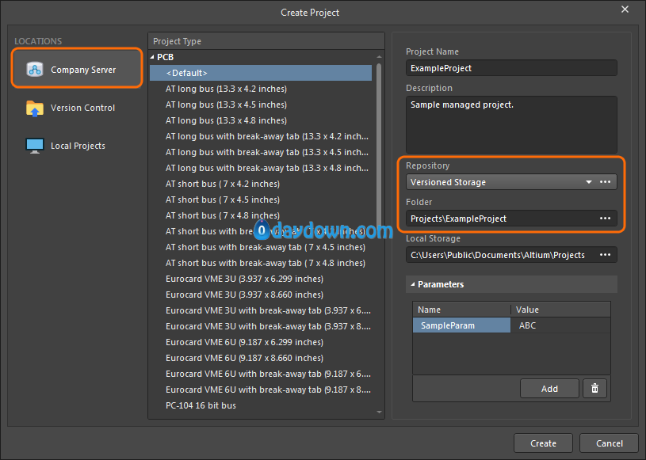The height and width of the screenshot is (460, 646).
Task: Collapse the PCB project type group
Action: [x=152, y=57]
